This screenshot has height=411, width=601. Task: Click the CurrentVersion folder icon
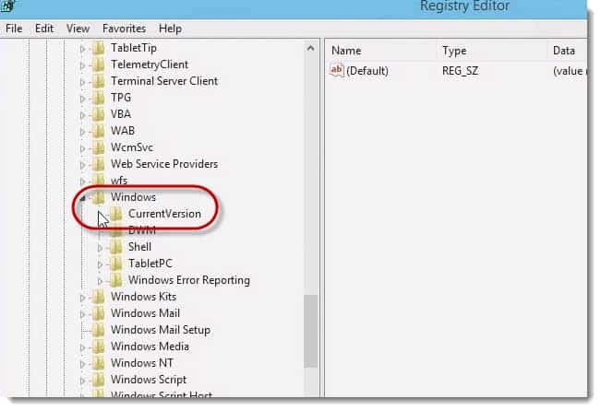115,214
